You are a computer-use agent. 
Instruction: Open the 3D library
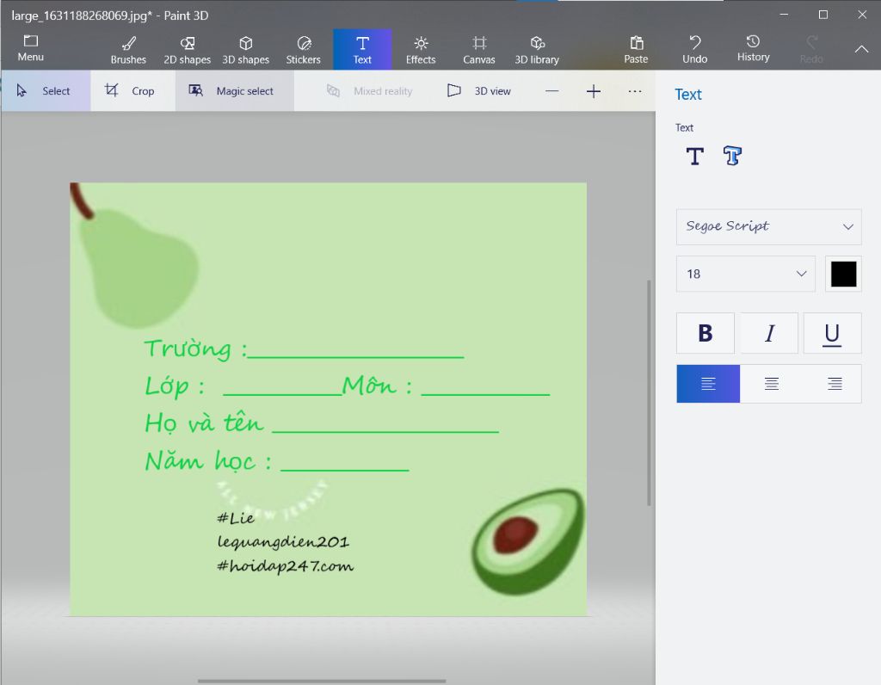[x=537, y=50]
